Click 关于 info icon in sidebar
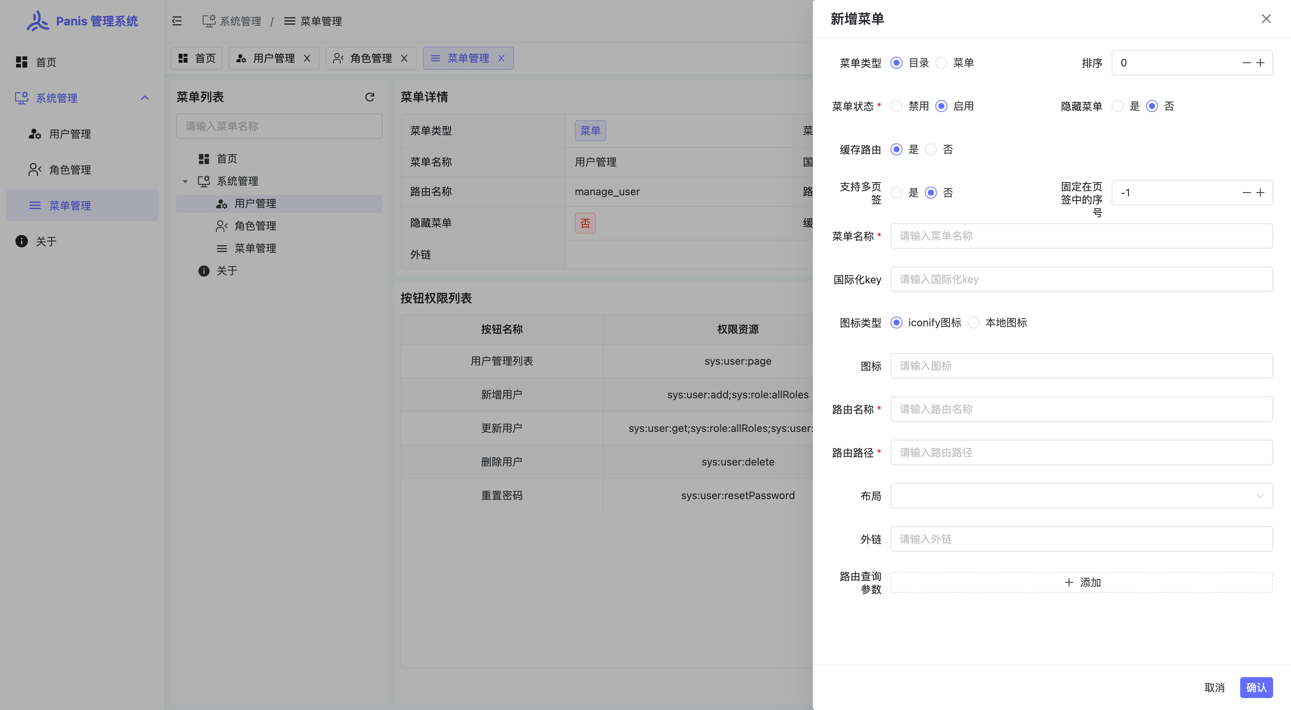 pos(22,242)
